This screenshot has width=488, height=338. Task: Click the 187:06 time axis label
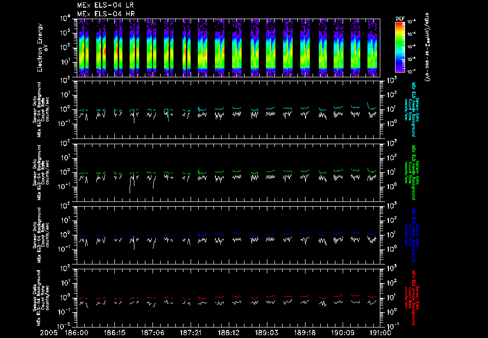click(152, 333)
